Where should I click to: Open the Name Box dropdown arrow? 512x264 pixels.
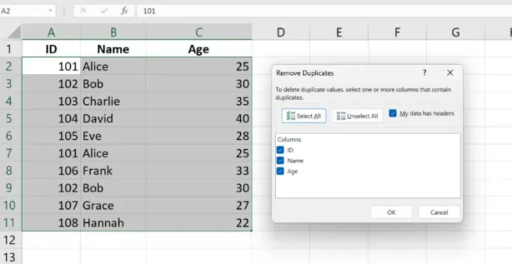point(51,11)
